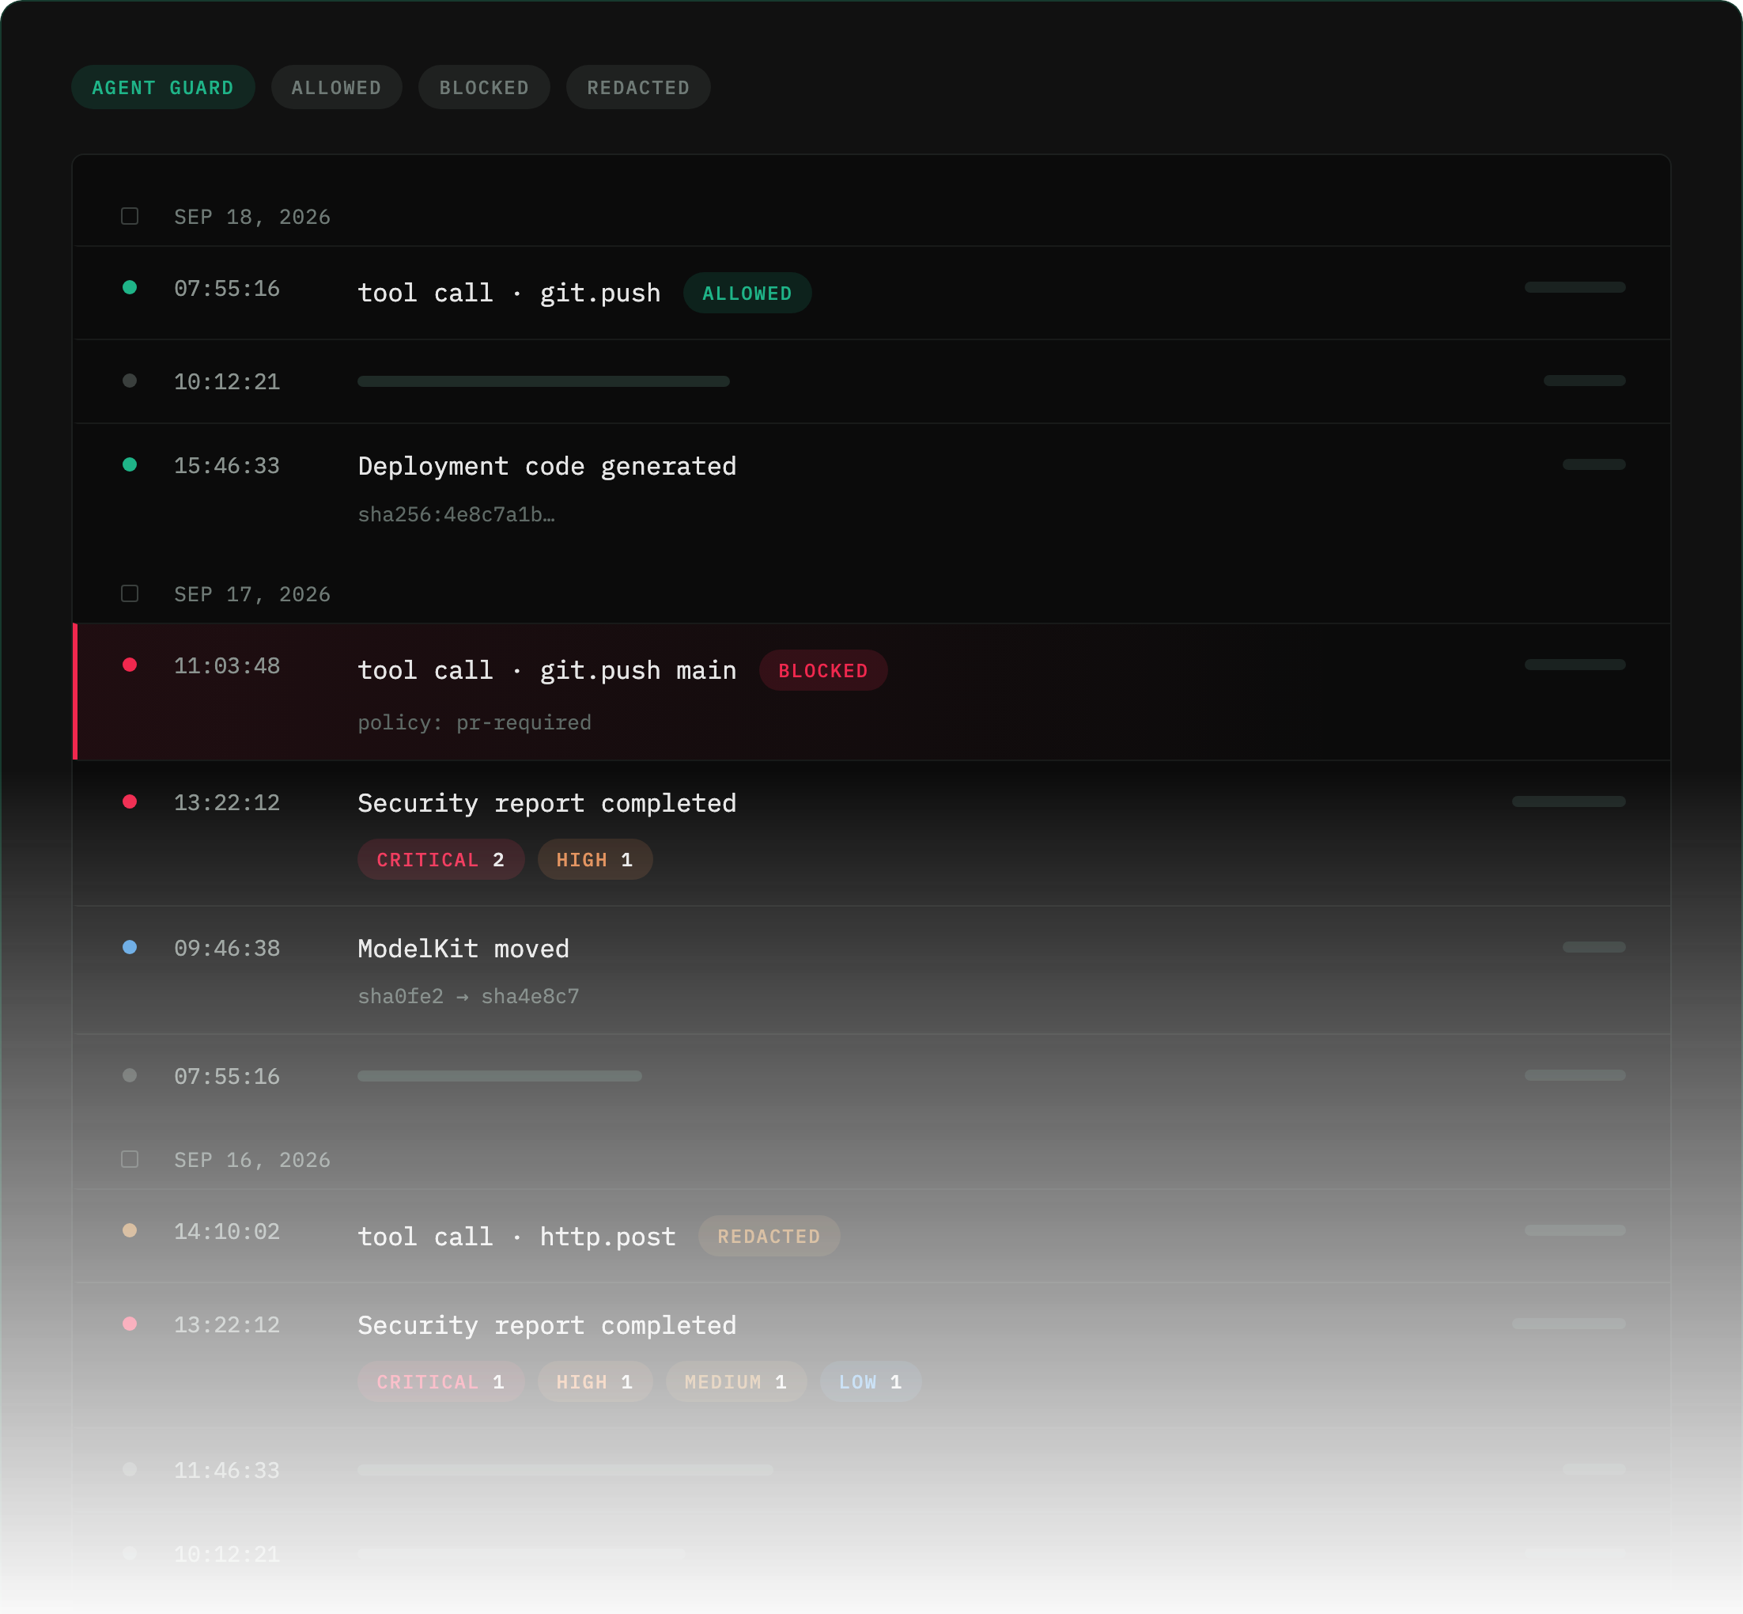The width and height of the screenshot is (1743, 1614).
Task: Click timestamp 09:46:38
Action: coord(227,948)
